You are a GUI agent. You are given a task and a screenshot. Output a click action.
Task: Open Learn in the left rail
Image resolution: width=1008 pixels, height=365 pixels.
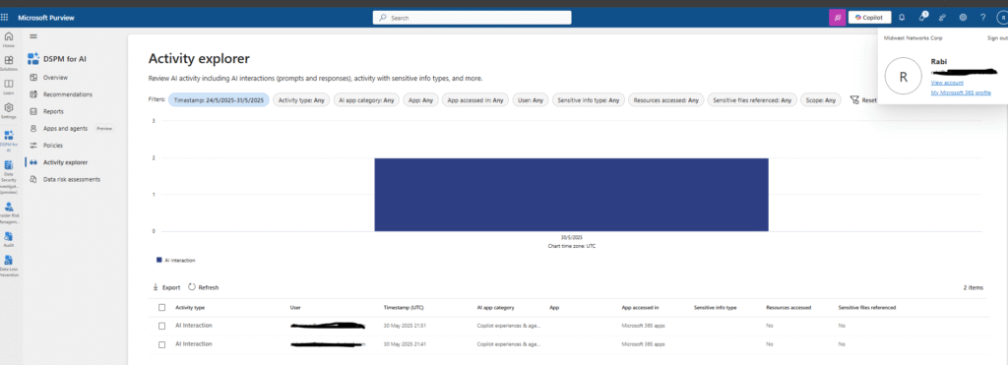(8, 87)
